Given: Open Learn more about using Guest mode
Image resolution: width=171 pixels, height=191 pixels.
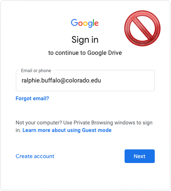Looking at the screenshot, I should point(67,130).
